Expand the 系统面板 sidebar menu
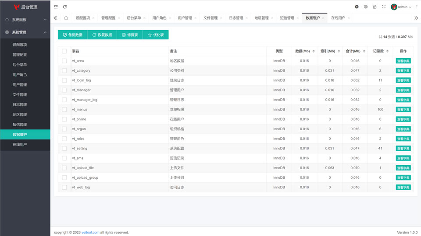 (25, 20)
